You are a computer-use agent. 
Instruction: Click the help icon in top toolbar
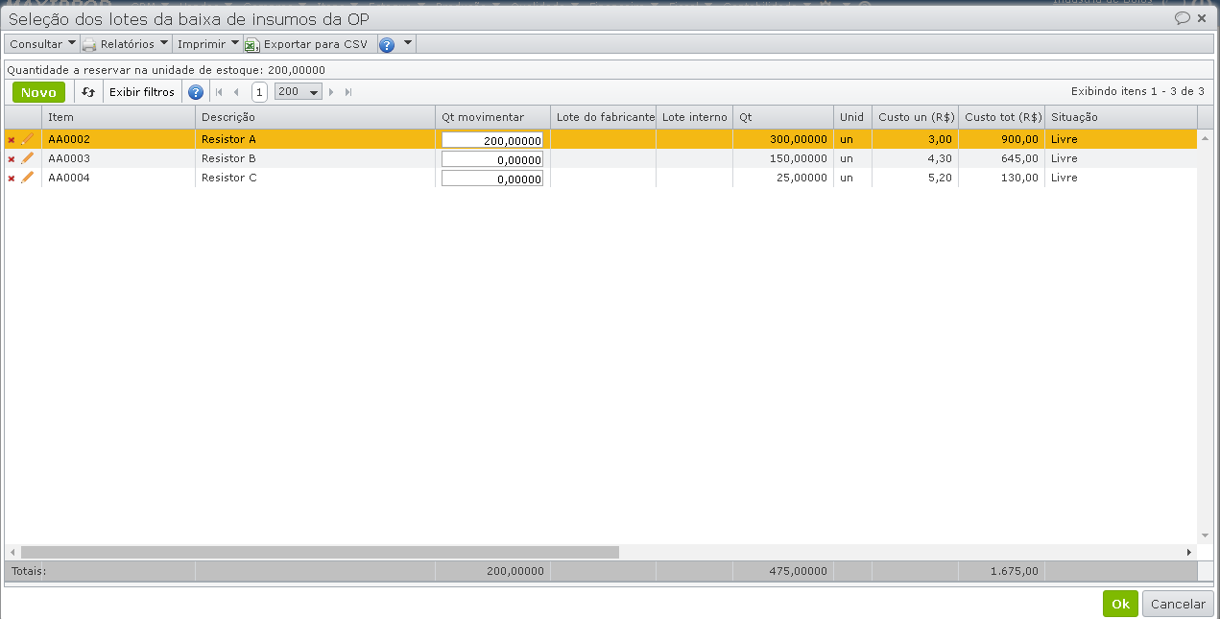(x=387, y=44)
